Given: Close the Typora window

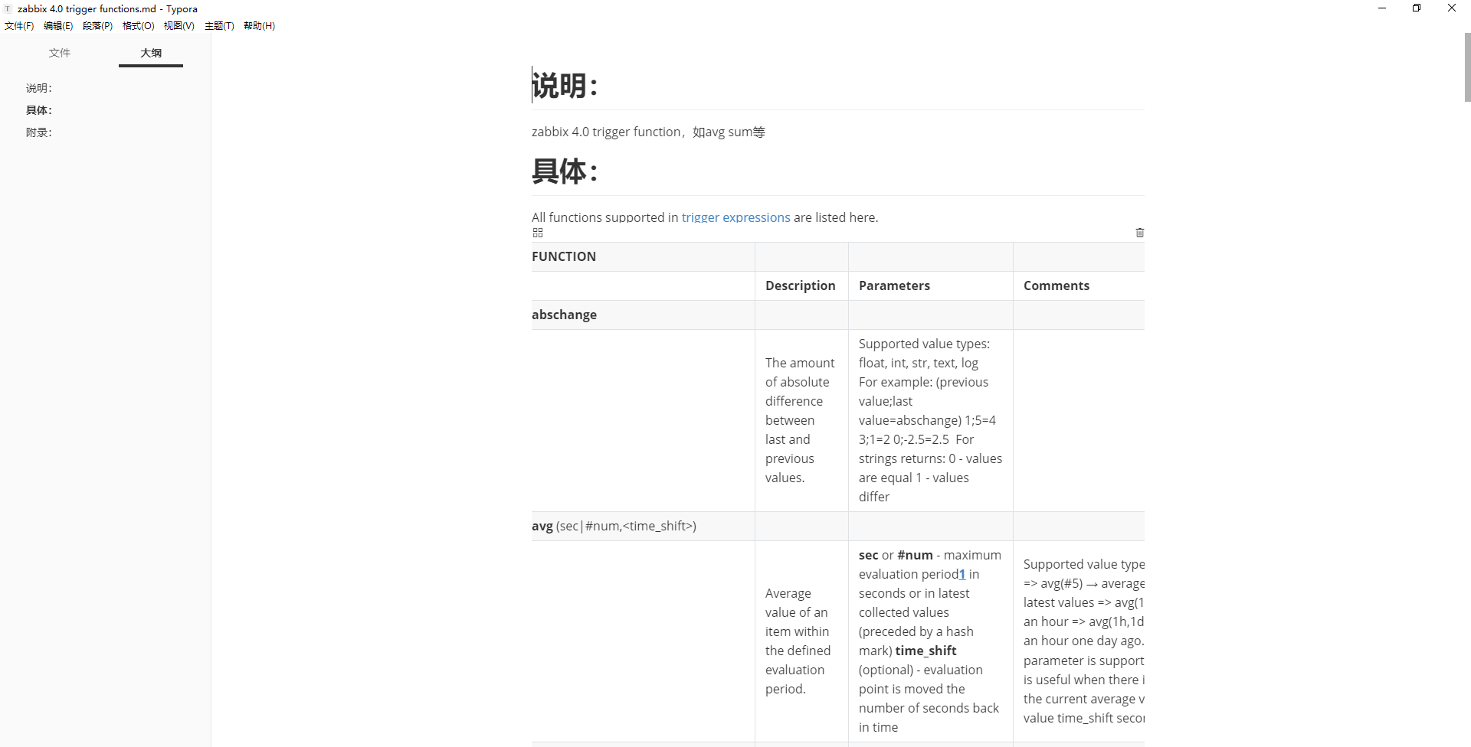Looking at the screenshot, I should (1452, 8).
